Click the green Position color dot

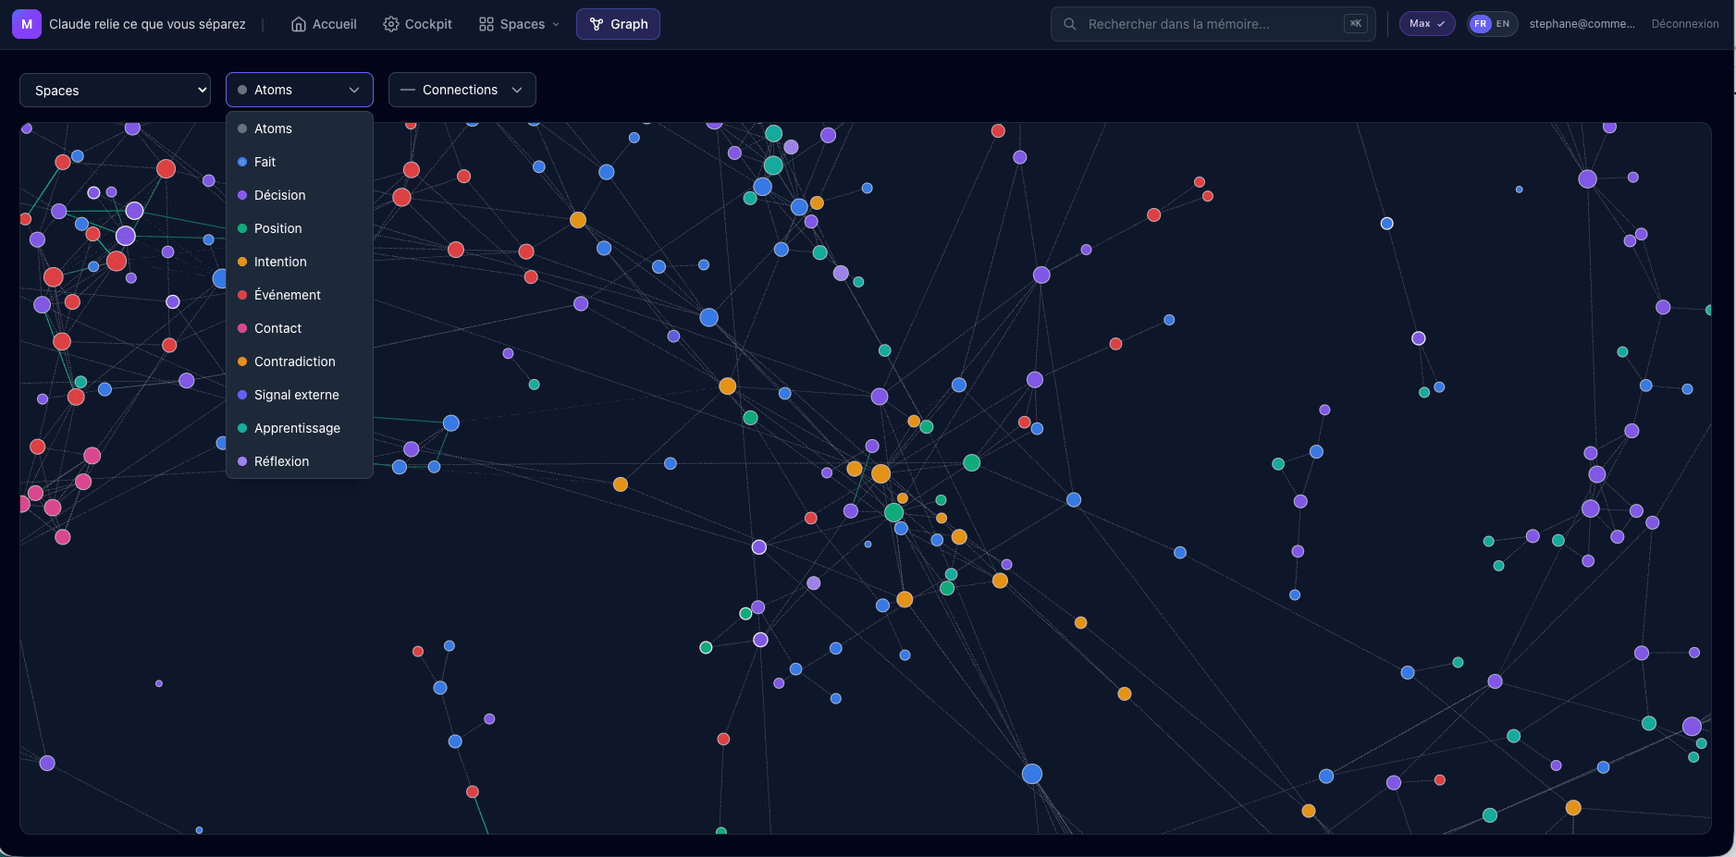click(x=242, y=228)
